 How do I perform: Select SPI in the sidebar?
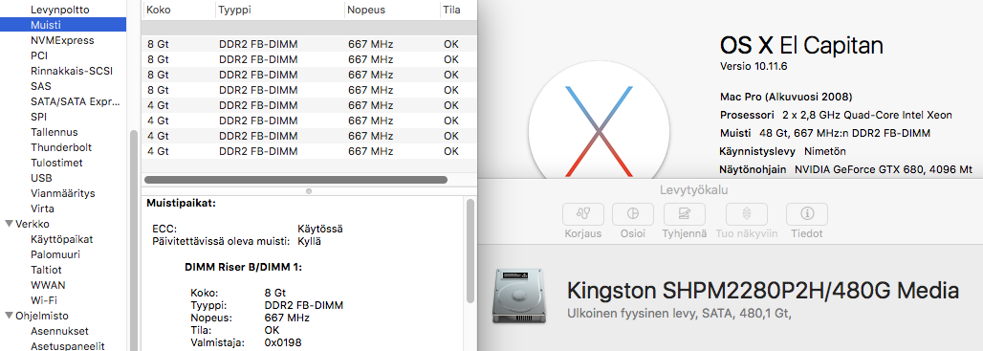coord(38,117)
